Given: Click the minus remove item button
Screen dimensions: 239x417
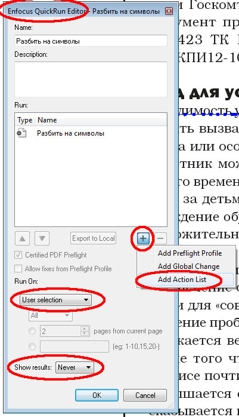Looking at the screenshot, I should pyautogui.click(x=160, y=238).
